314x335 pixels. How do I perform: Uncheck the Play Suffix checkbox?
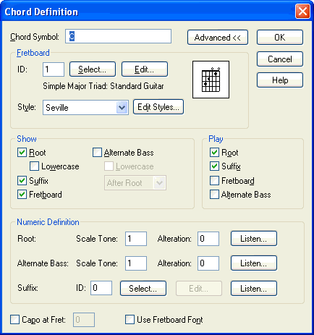(x=214, y=166)
